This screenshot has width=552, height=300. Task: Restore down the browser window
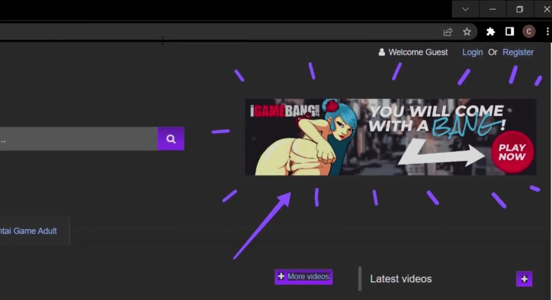520,9
